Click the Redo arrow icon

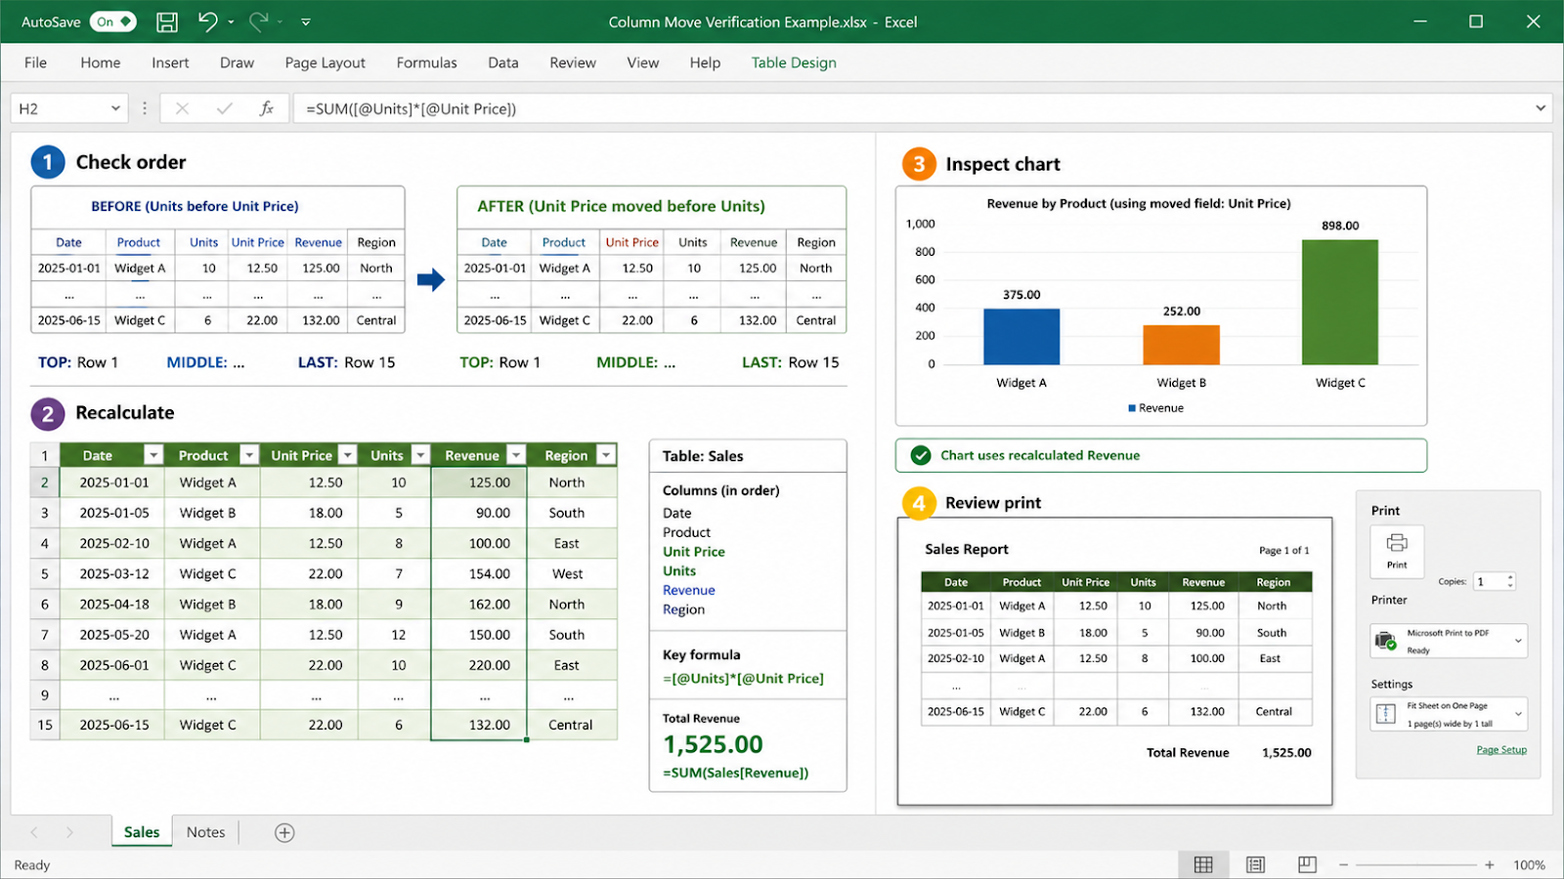258,21
